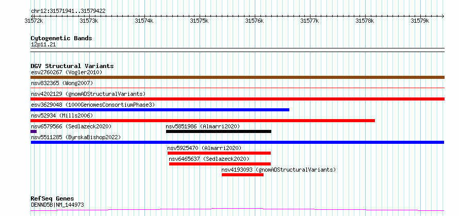Click the 31576k ruler label

click(x=254, y=21)
